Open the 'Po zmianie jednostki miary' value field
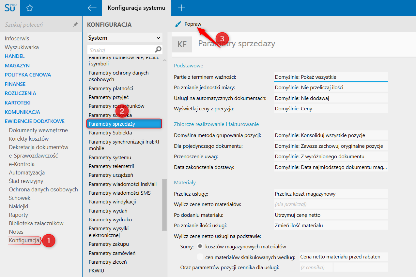This screenshot has height=277, width=416. pyautogui.click(x=331, y=87)
